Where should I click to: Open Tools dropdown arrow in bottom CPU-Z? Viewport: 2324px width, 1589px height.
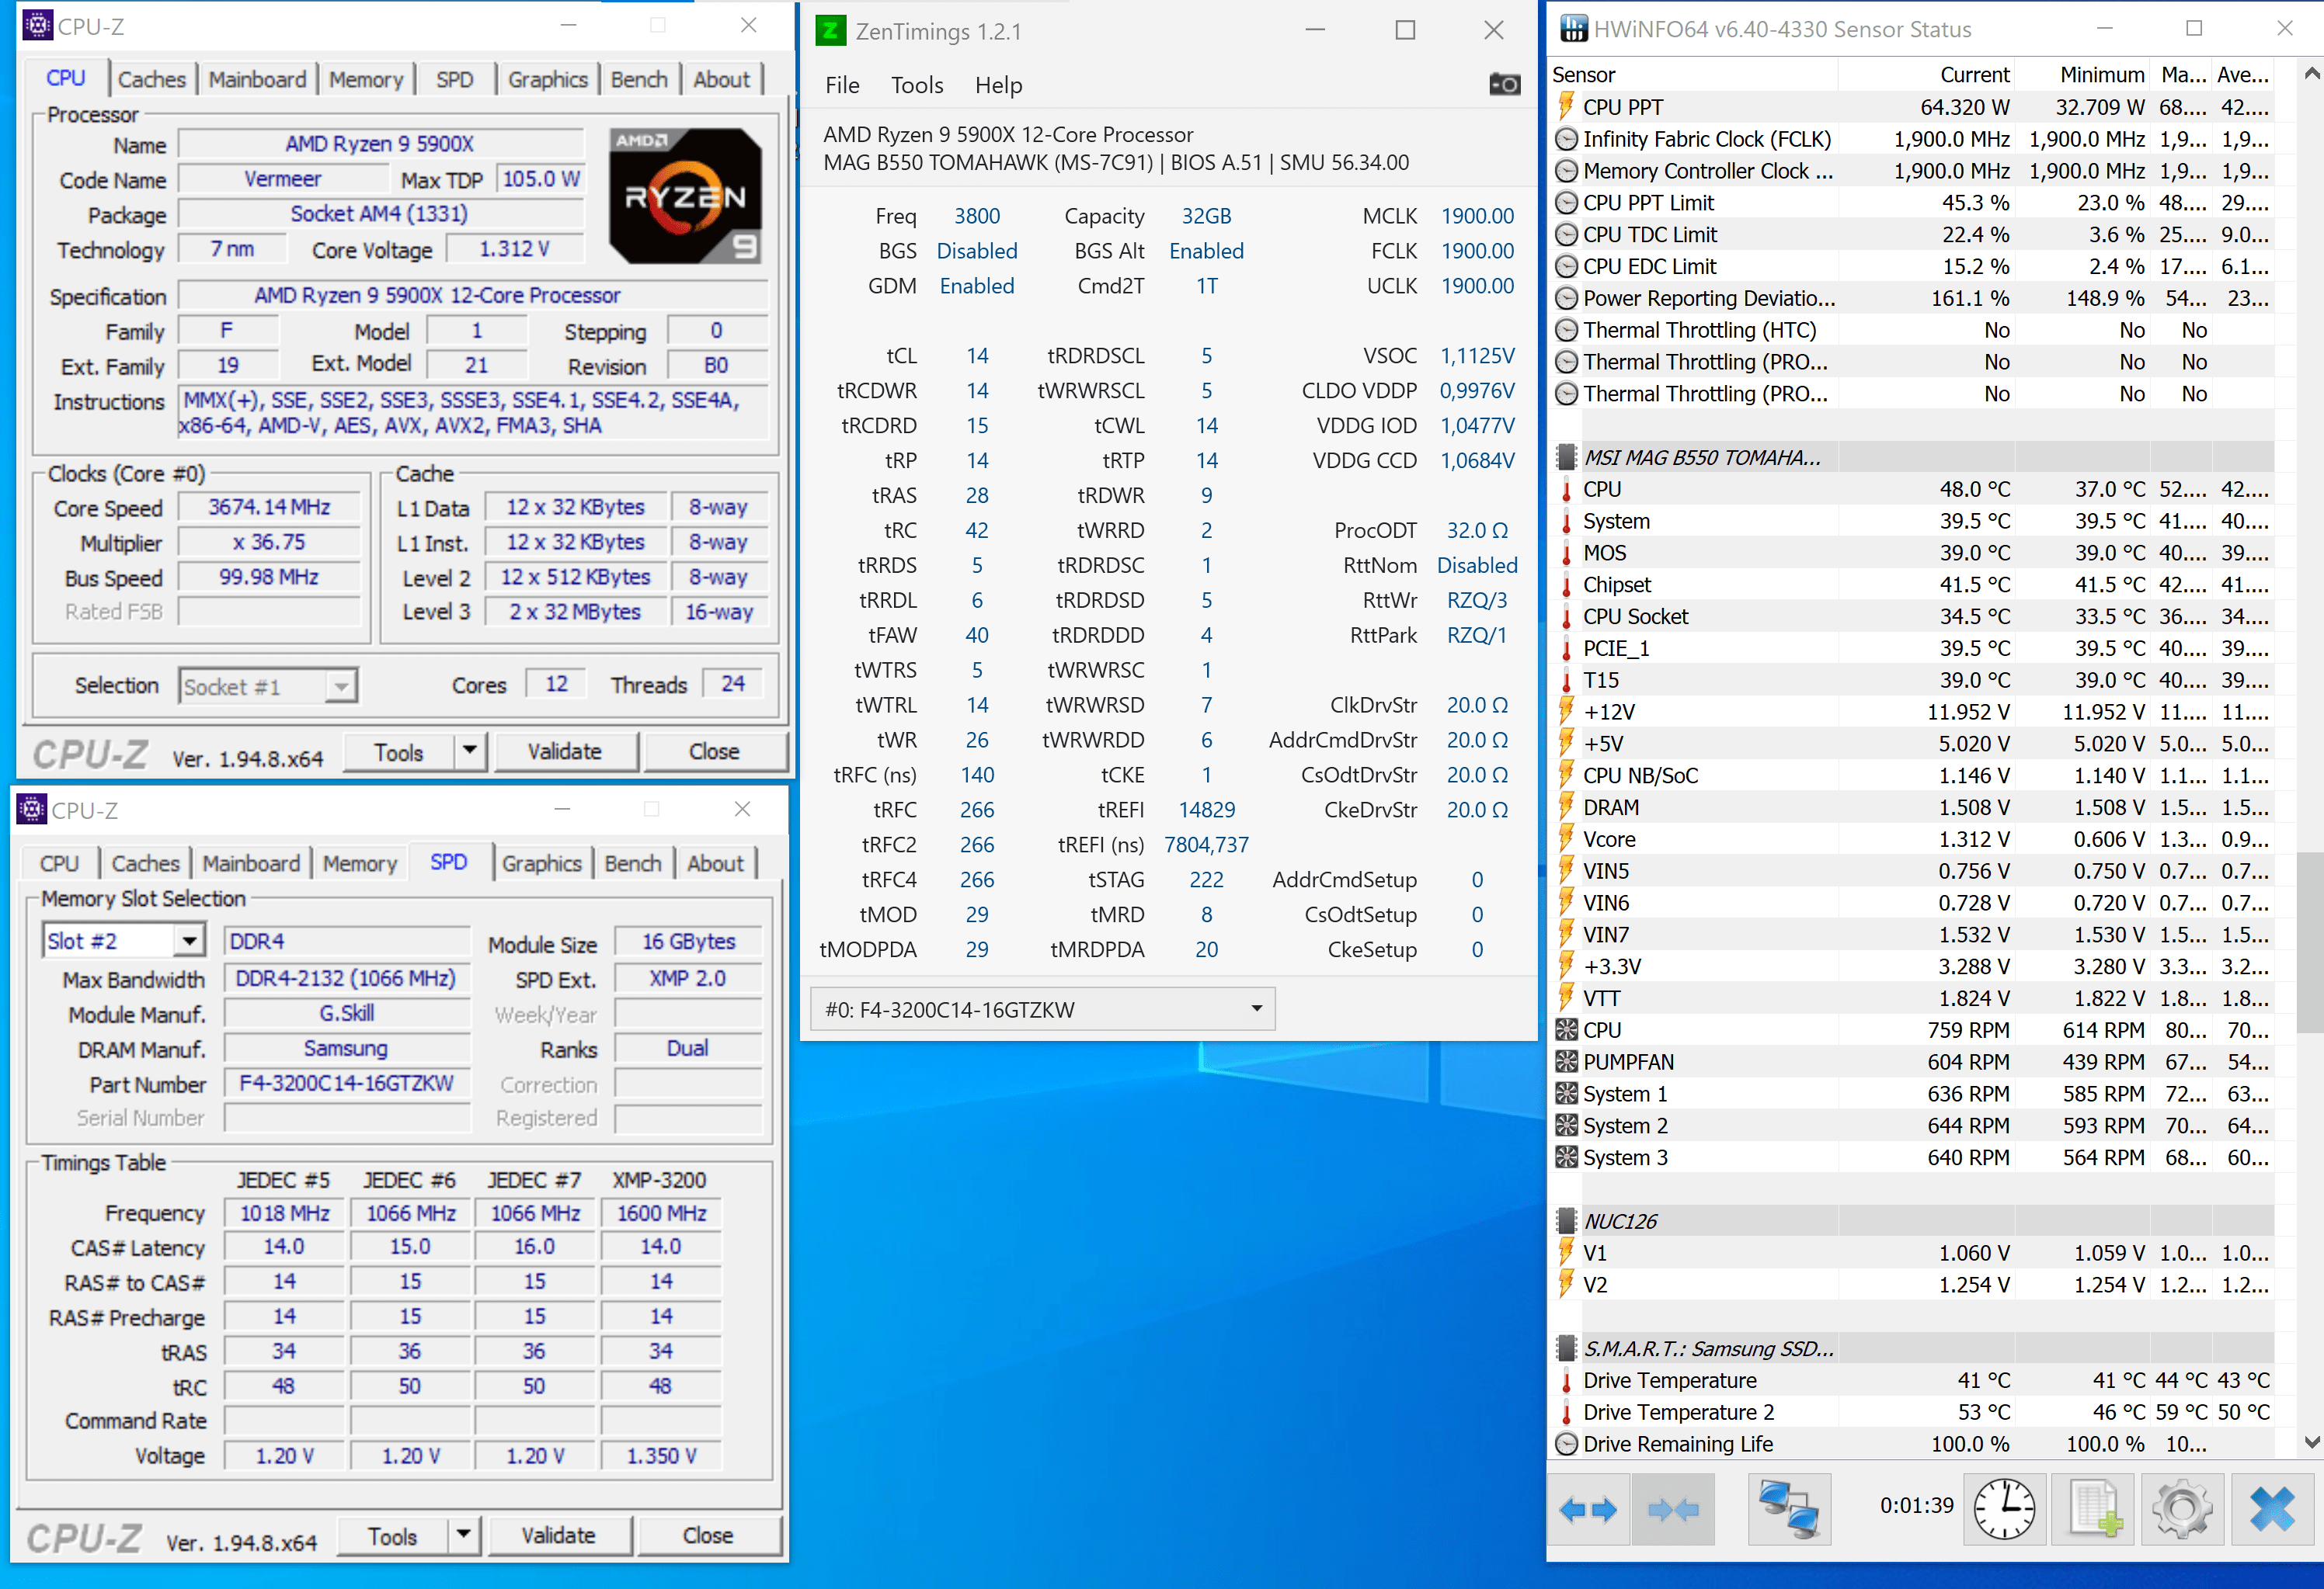tap(464, 1535)
